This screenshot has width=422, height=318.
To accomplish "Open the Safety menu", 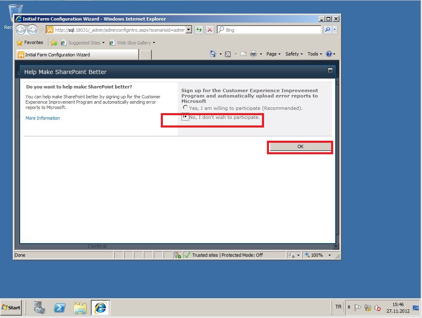I will tap(294, 54).
